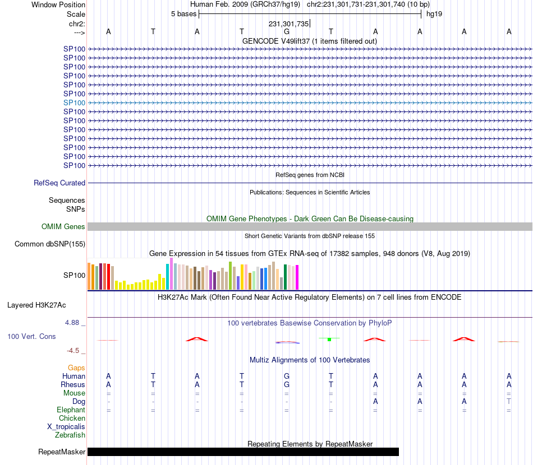The image size is (533, 465).
Task: Open Multiz Alignments of 100 Vertebrates title
Action: pos(310,360)
